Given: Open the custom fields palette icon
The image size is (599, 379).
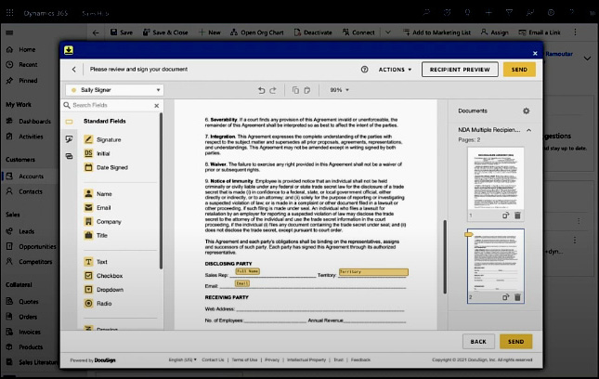Looking at the screenshot, I should point(69,139).
